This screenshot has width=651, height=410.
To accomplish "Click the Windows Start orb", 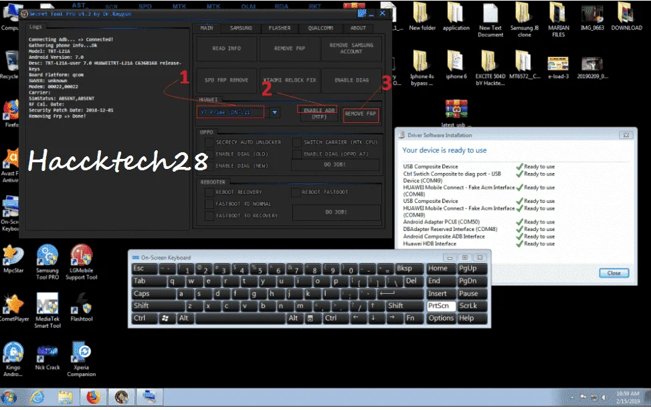I will pos(9,398).
